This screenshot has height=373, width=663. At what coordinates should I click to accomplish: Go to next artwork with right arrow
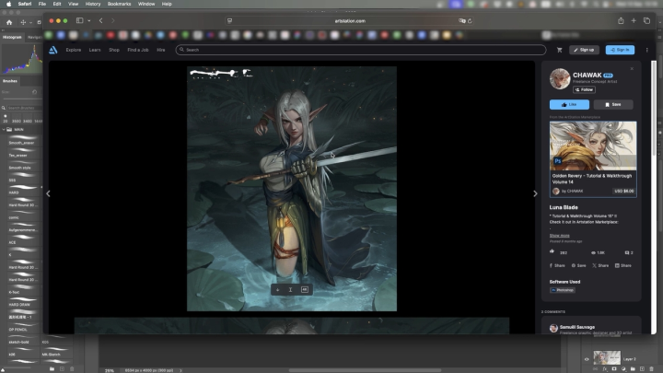(x=535, y=193)
